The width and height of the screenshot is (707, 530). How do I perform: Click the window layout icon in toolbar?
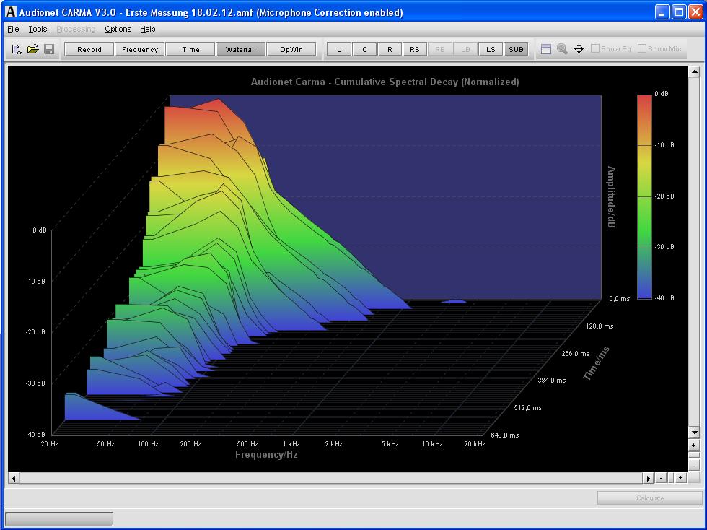pos(546,49)
